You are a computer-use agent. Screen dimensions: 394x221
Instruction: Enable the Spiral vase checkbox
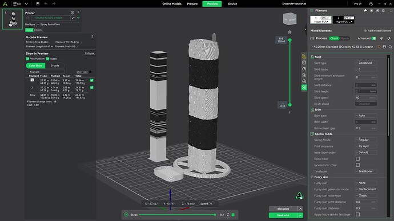click(358, 158)
